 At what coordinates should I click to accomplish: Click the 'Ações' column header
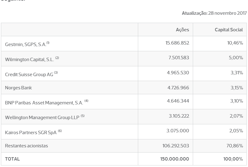pos(182,30)
